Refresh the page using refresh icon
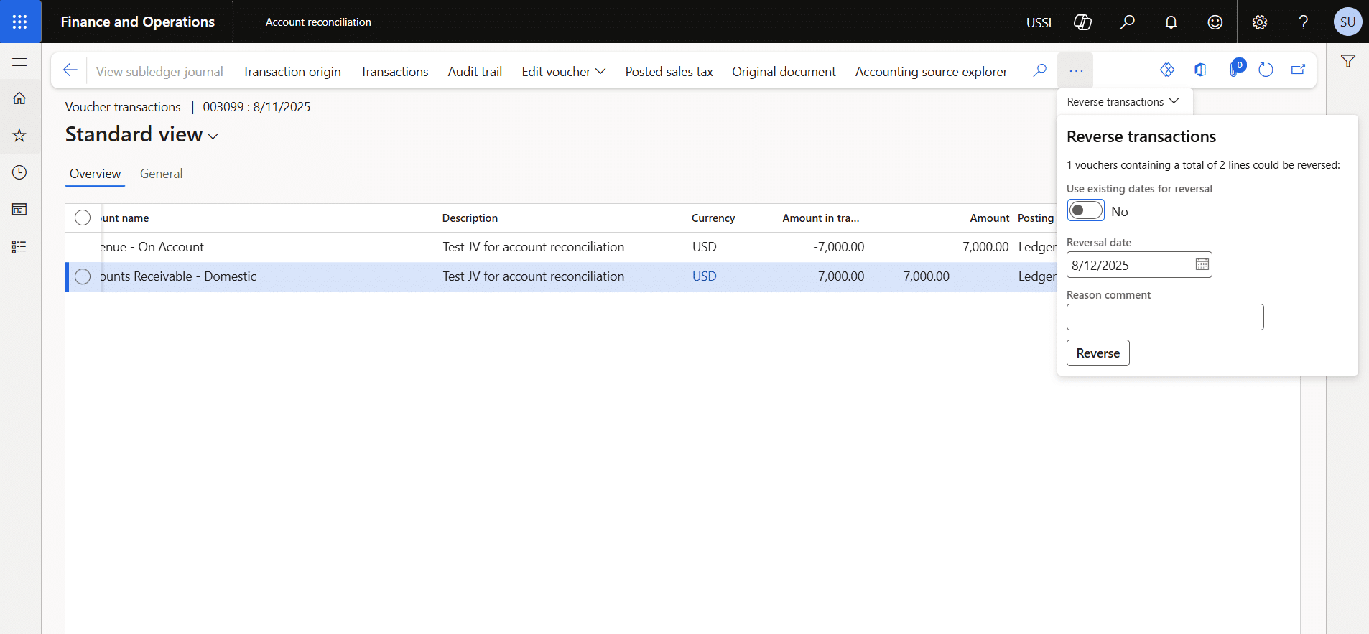The image size is (1369, 634). point(1266,70)
